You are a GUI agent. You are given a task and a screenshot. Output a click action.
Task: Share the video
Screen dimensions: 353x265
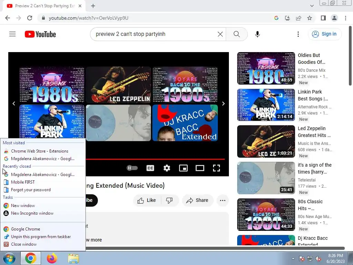(x=198, y=200)
